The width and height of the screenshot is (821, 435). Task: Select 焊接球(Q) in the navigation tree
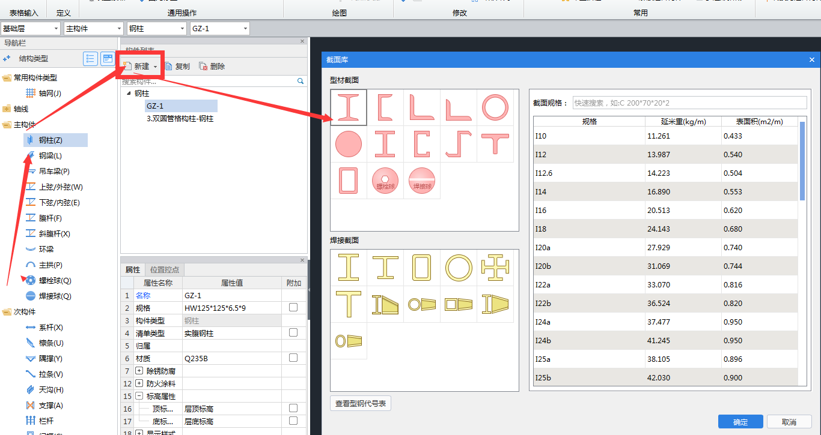tap(55, 296)
